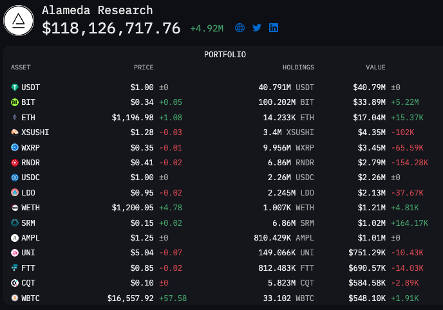This screenshot has width=443, height=310.
Task: Open the BIT asset name
Action: pos(28,102)
